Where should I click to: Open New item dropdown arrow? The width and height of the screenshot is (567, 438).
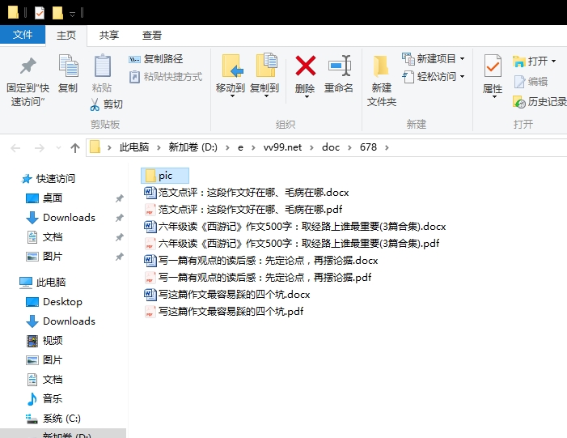click(462, 58)
